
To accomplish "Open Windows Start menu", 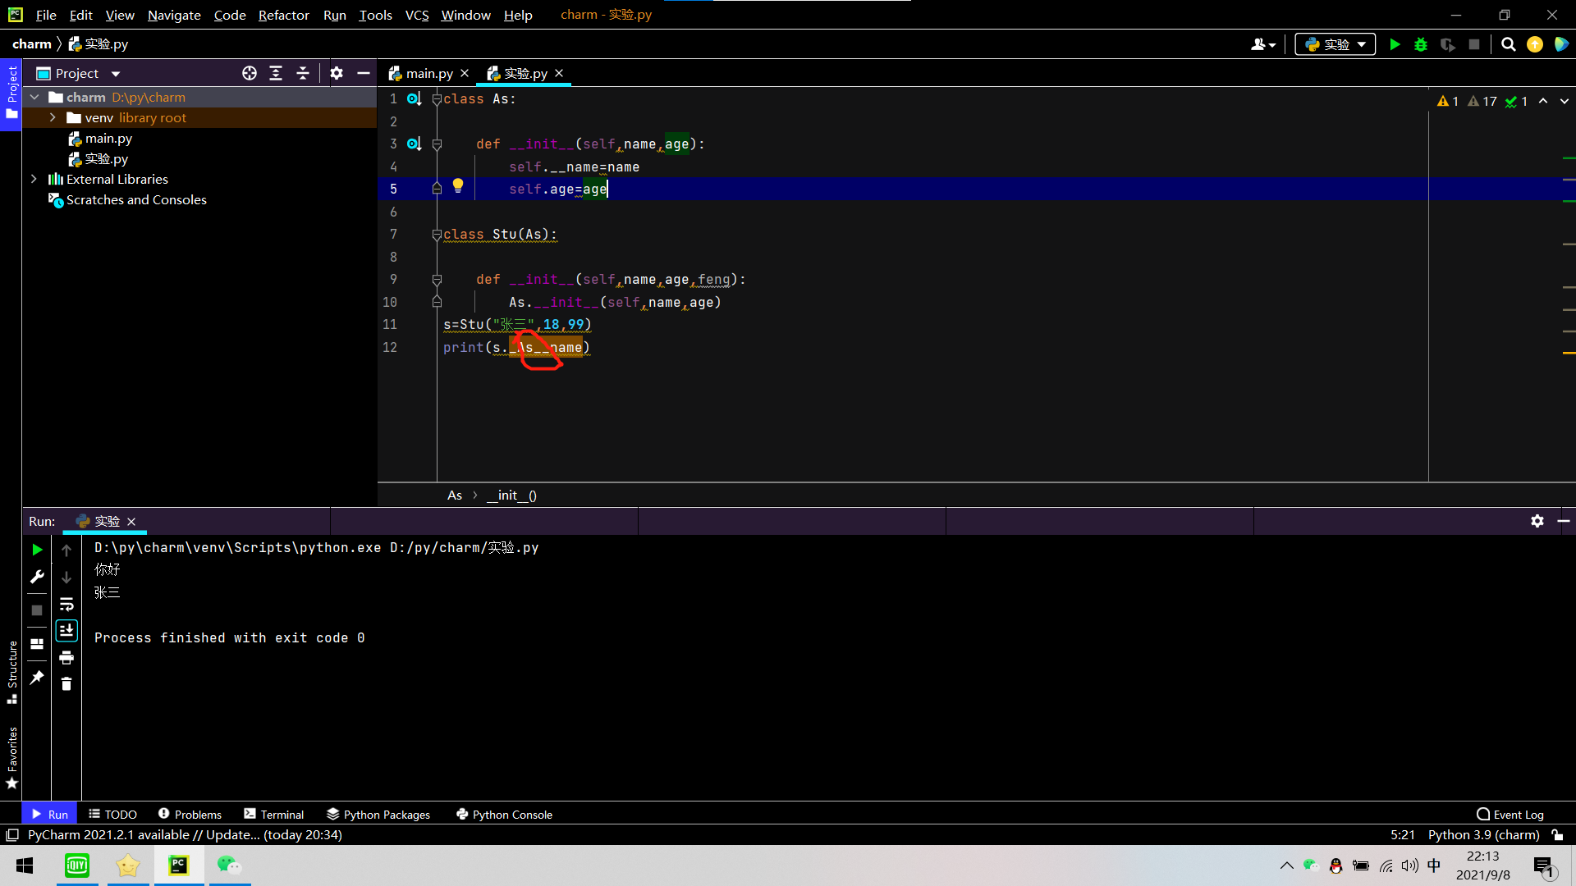I will (x=25, y=865).
